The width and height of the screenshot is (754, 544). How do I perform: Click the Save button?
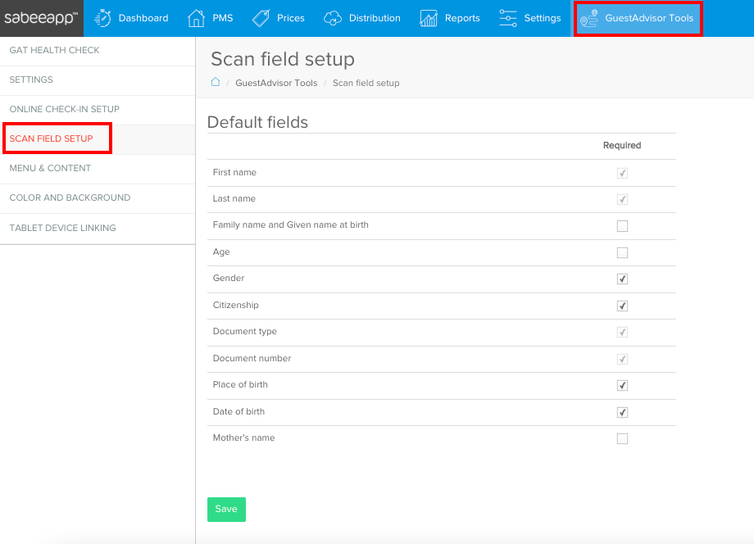pyautogui.click(x=226, y=509)
